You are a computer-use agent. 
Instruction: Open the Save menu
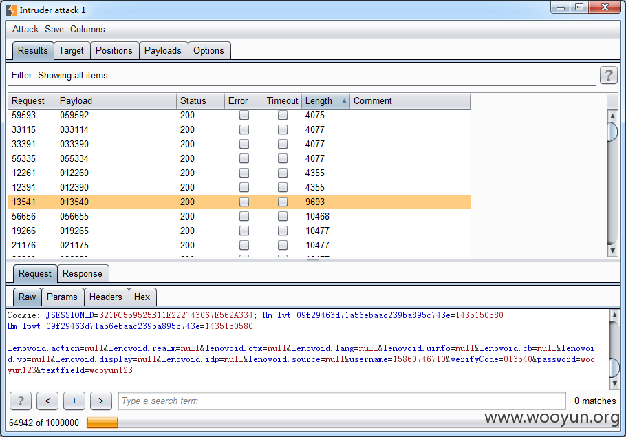54,29
